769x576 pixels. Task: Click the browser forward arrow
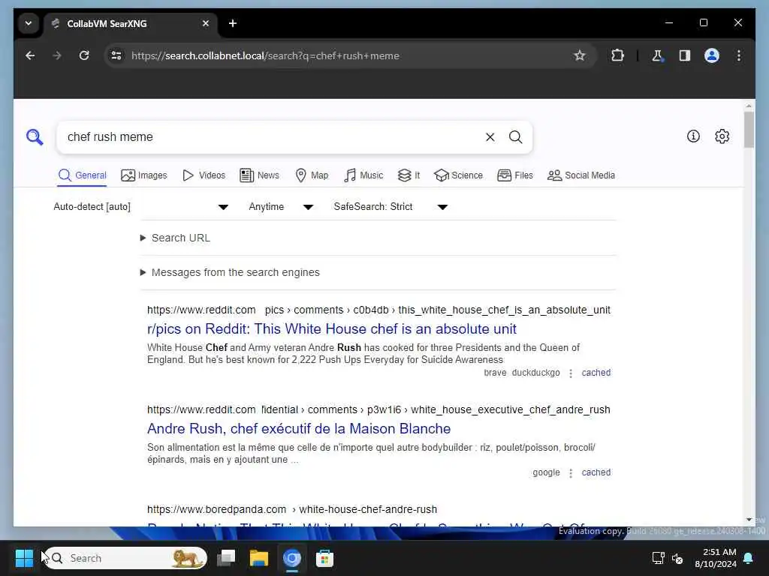tap(57, 55)
